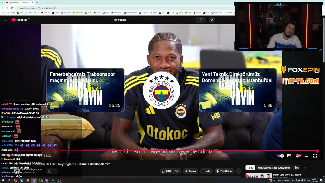This screenshot has width=325, height=183.
Task: Toggle the autoplay switch in player
Action: [281, 156]
